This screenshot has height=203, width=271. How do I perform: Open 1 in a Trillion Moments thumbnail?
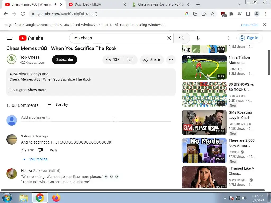[x=204, y=67]
